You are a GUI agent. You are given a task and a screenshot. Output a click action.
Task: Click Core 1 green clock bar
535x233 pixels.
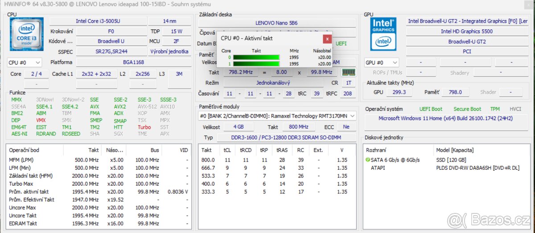click(256, 64)
